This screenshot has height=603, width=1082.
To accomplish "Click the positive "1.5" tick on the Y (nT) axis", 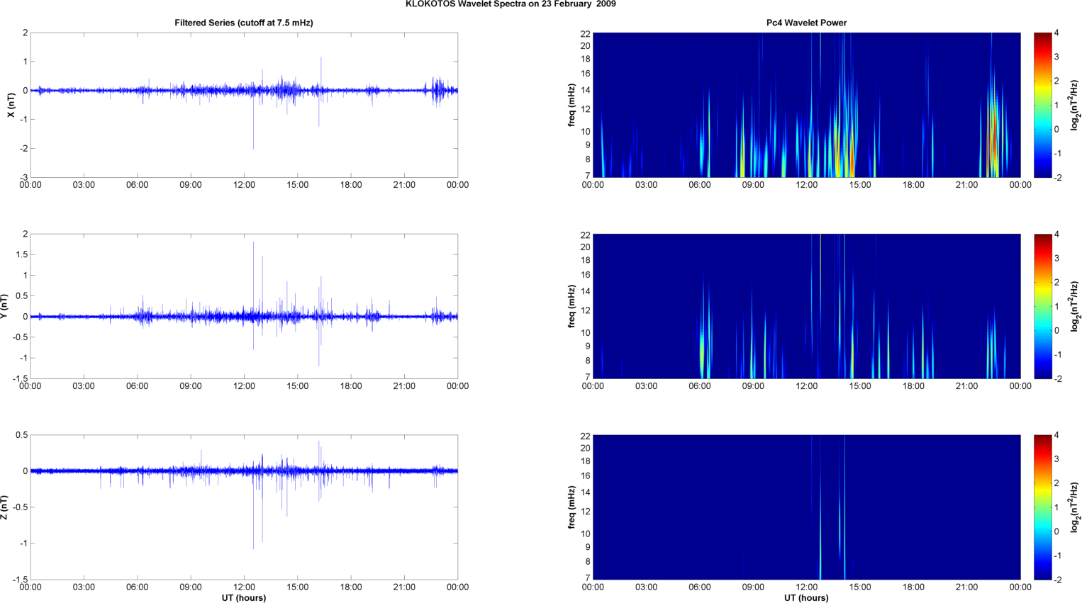I will (x=21, y=254).
